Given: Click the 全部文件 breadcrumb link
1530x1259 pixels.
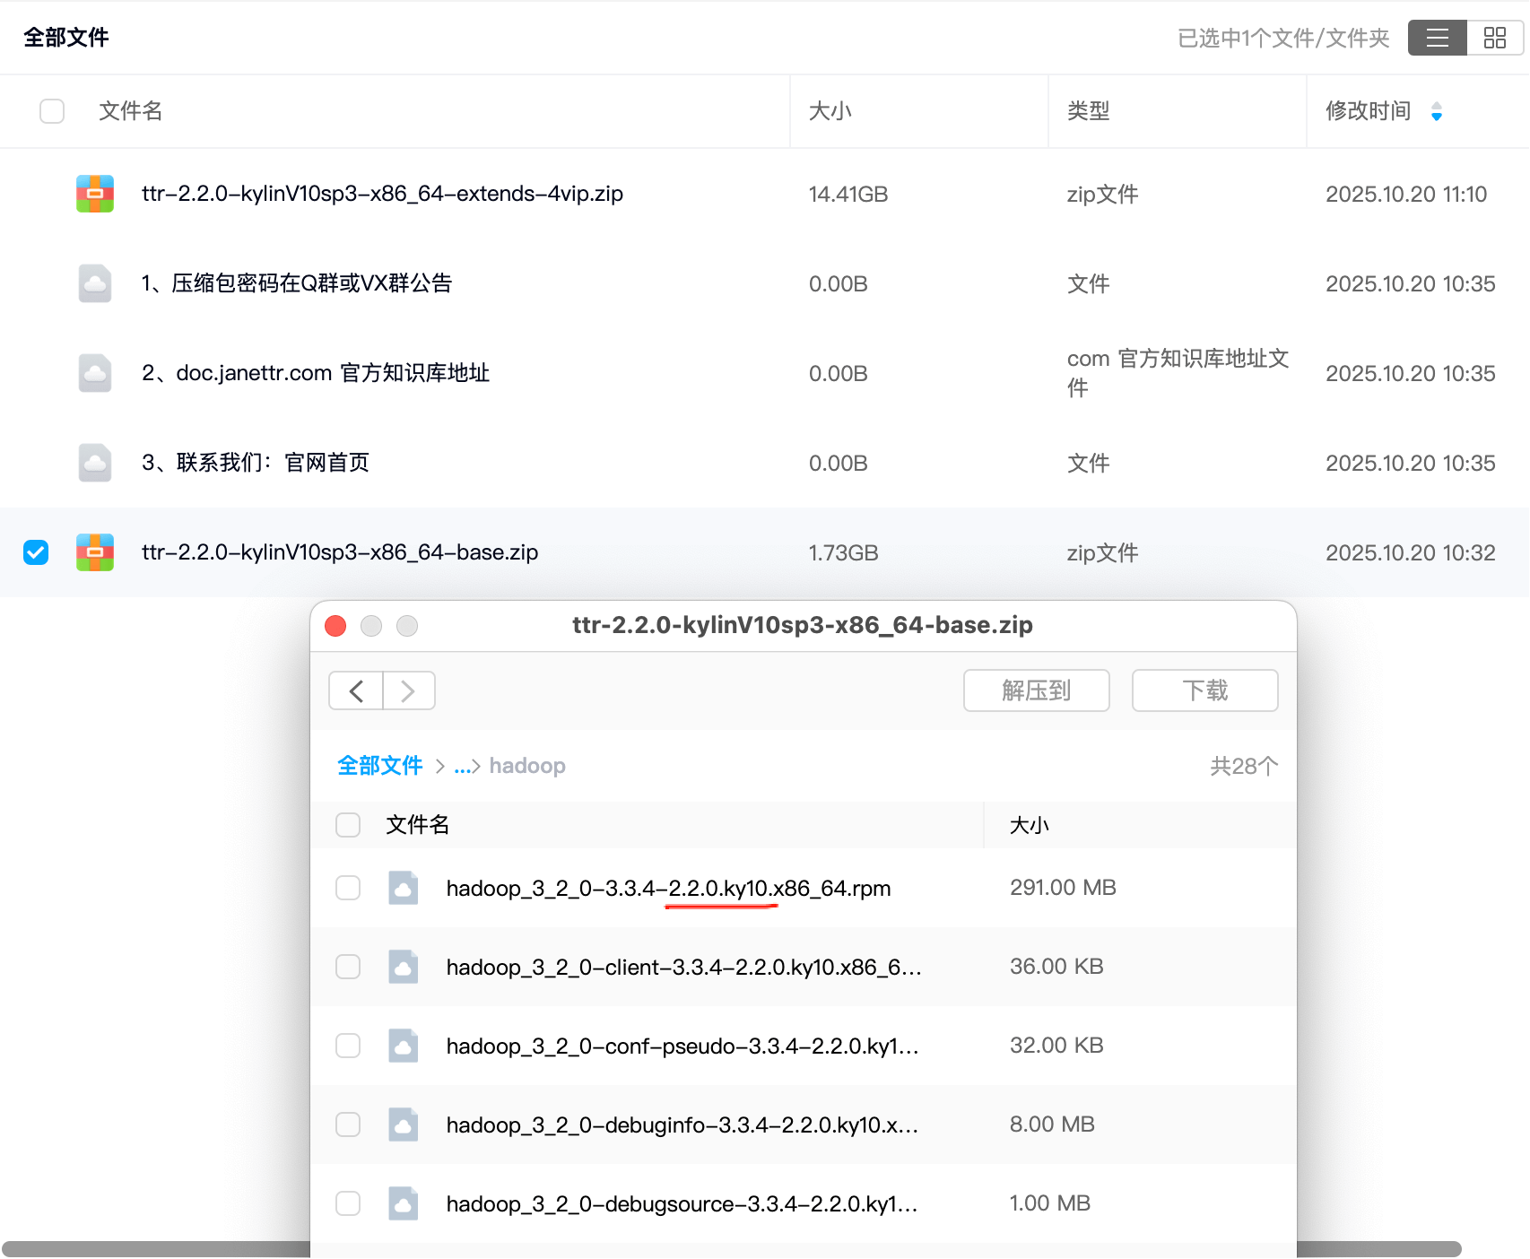Looking at the screenshot, I should (379, 766).
